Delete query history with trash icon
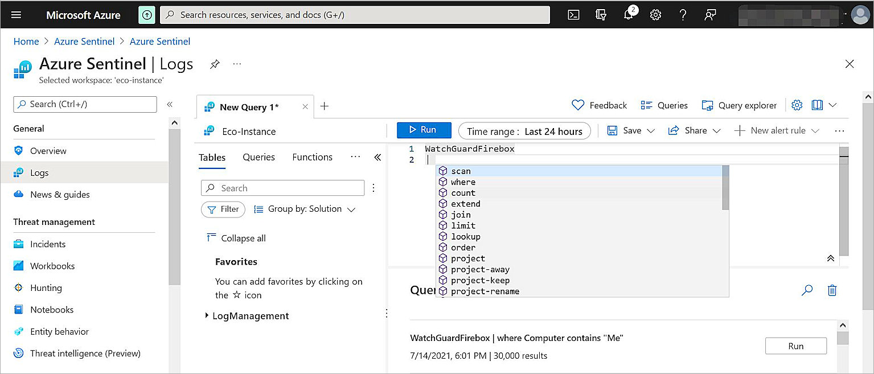874x374 pixels. [832, 290]
